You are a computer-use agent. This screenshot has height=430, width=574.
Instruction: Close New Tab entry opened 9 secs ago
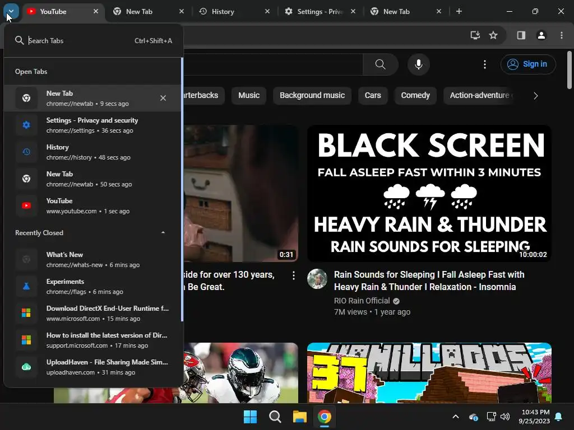pyautogui.click(x=163, y=98)
